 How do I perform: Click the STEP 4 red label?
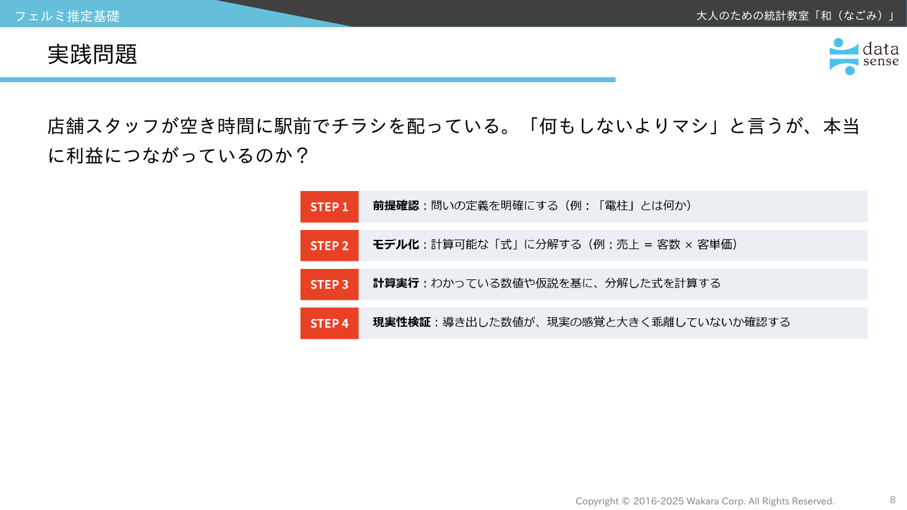(330, 323)
